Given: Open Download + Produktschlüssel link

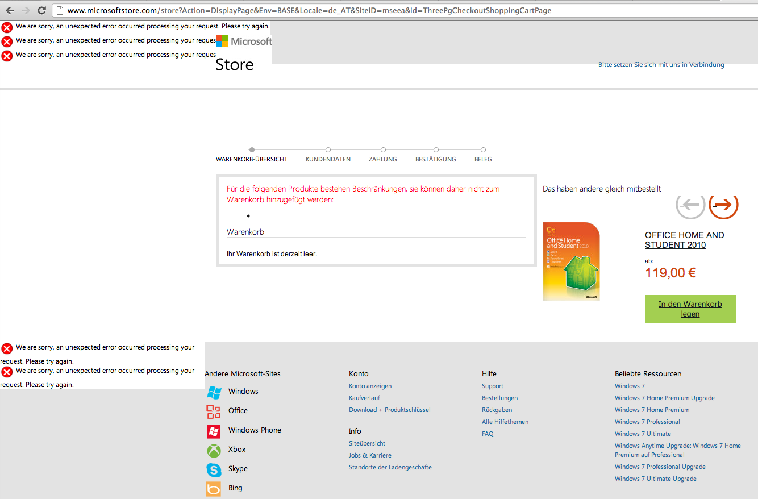Looking at the screenshot, I should [390, 410].
